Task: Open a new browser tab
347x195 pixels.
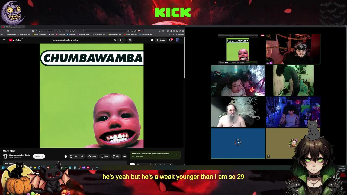Action: [27, 27]
